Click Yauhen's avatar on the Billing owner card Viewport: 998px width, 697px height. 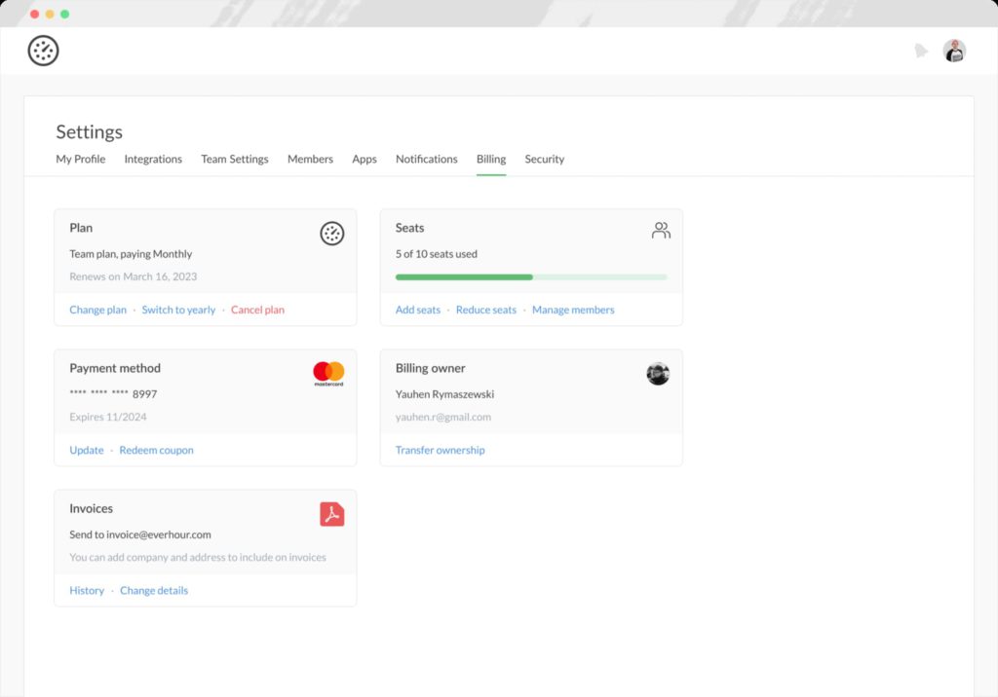pyautogui.click(x=658, y=373)
